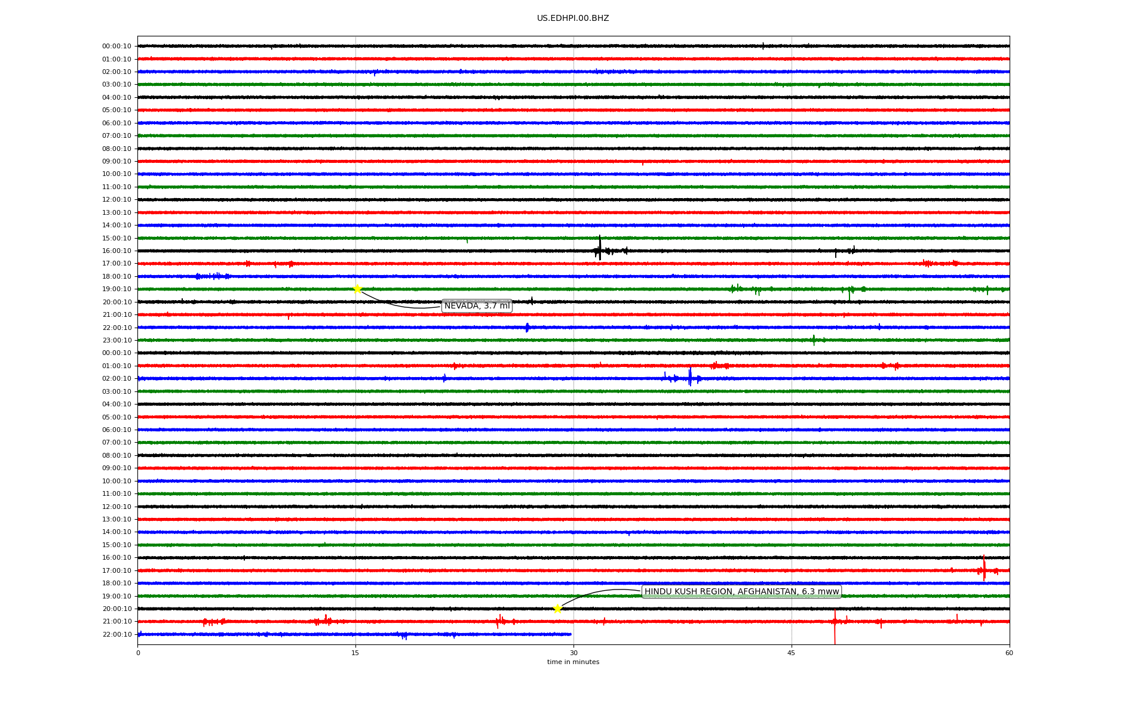The width and height of the screenshot is (1147, 716).
Task: Click the blue burst on the upper 18:00:10 trace
Action: coord(212,276)
